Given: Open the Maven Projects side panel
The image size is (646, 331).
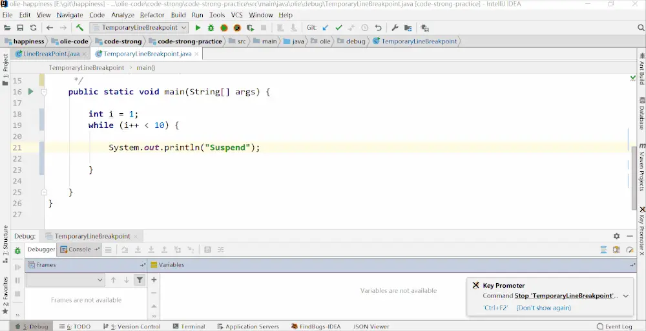Looking at the screenshot, I should pos(641,167).
